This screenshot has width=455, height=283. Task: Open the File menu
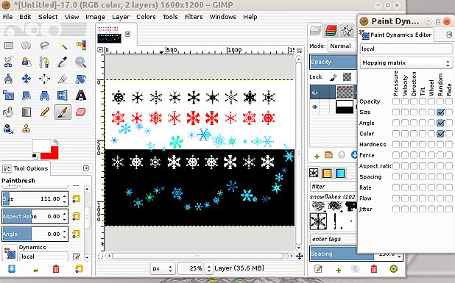tap(7, 17)
